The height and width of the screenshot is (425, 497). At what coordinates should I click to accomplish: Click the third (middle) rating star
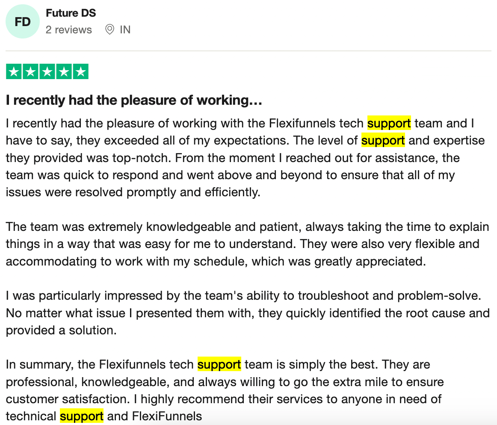pos(47,71)
